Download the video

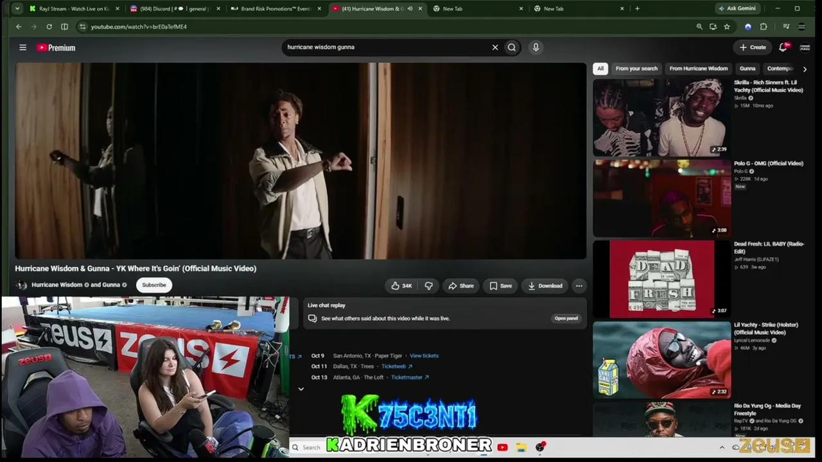(545, 286)
